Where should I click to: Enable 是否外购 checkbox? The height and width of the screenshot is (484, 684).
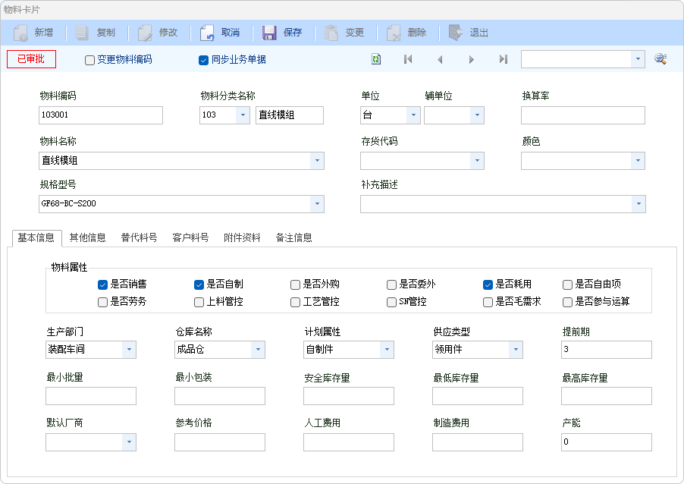tap(295, 284)
